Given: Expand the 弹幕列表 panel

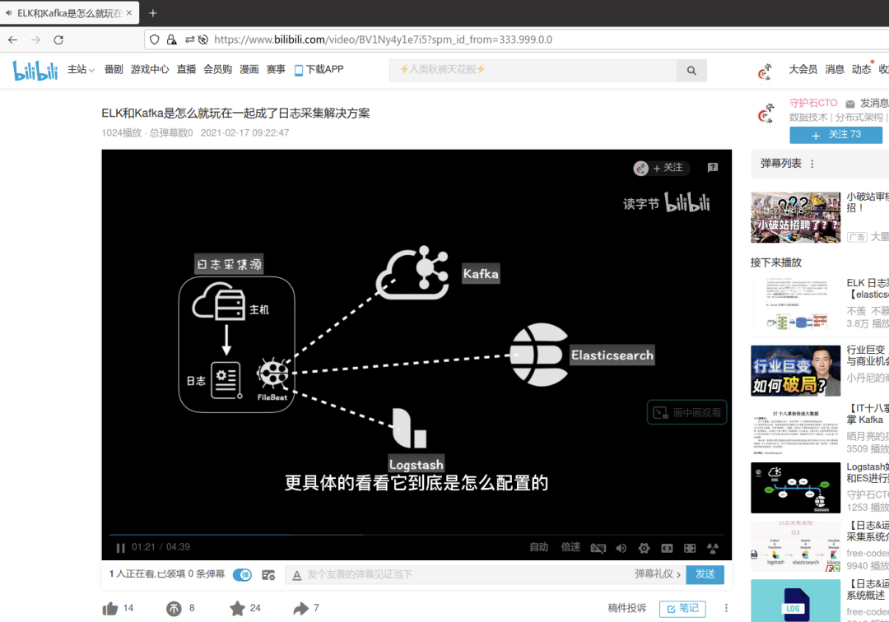Looking at the screenshot, I should pos(780,164).
